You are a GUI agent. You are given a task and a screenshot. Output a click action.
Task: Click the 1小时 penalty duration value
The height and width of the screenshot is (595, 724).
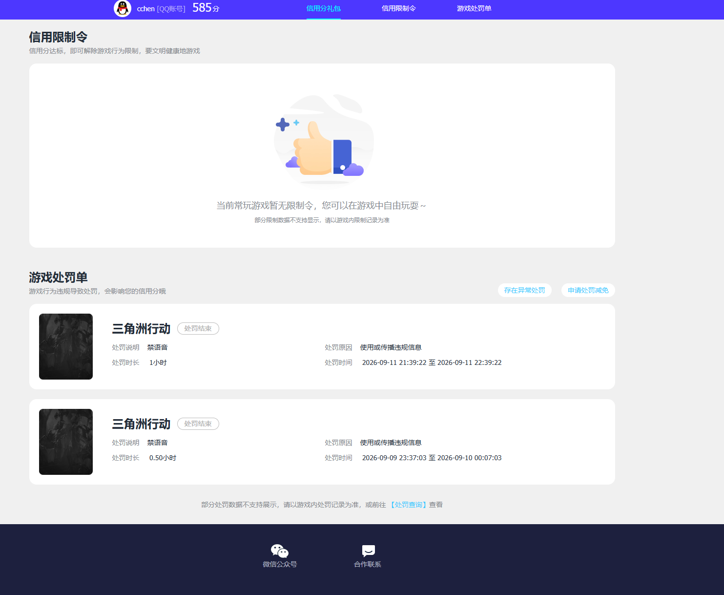[158, 362]
